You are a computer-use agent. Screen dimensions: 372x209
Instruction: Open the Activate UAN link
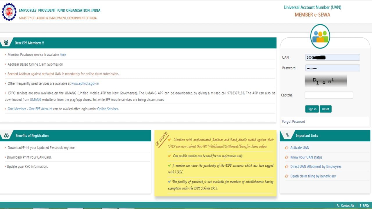(300, 148)
